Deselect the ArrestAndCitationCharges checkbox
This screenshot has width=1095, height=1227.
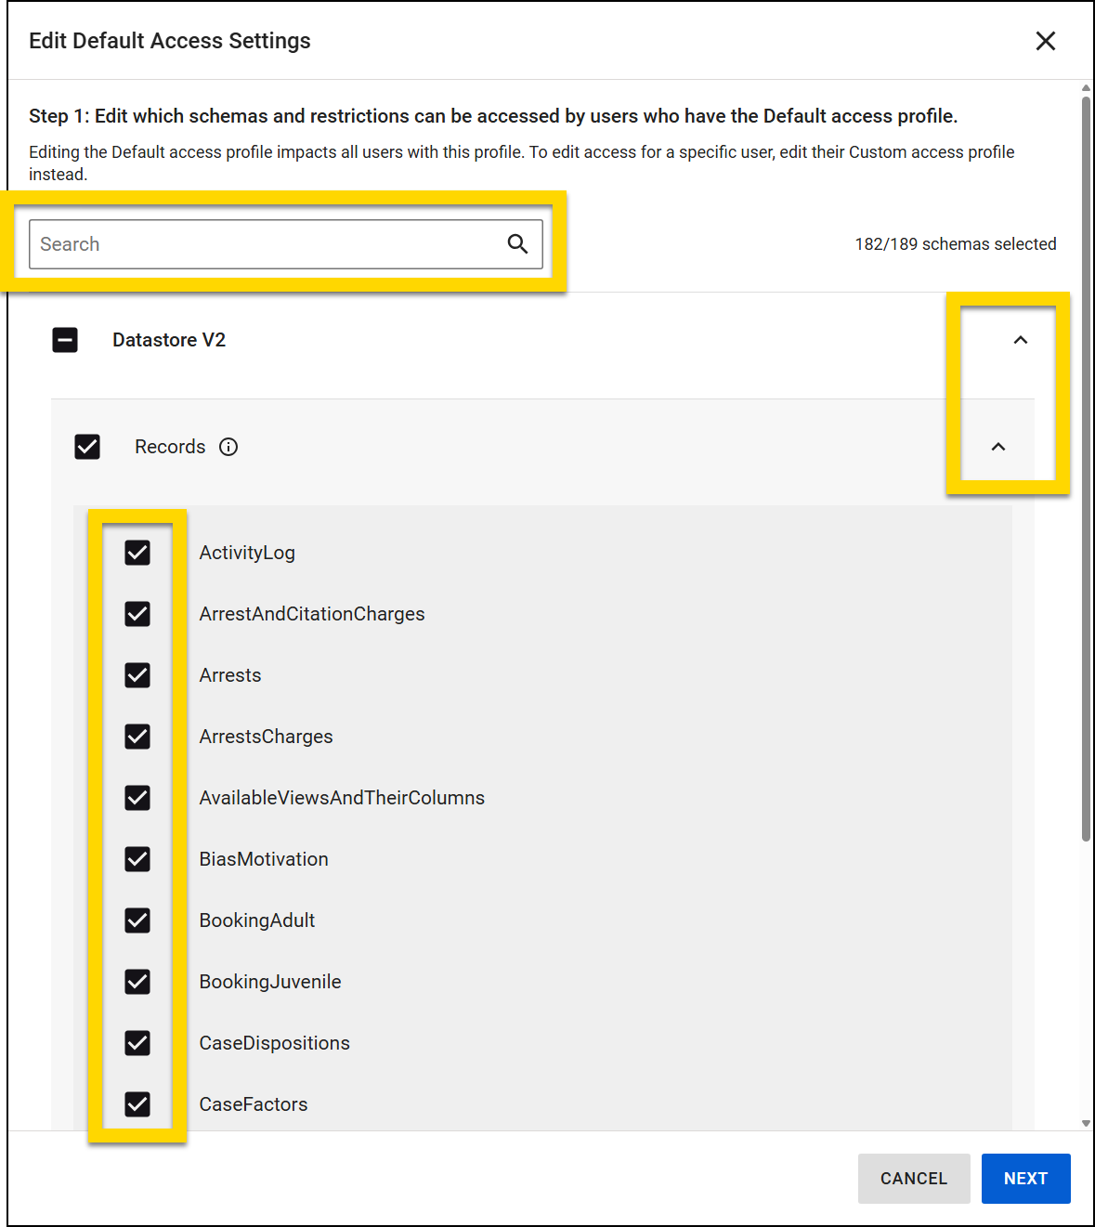coord(137,614)
